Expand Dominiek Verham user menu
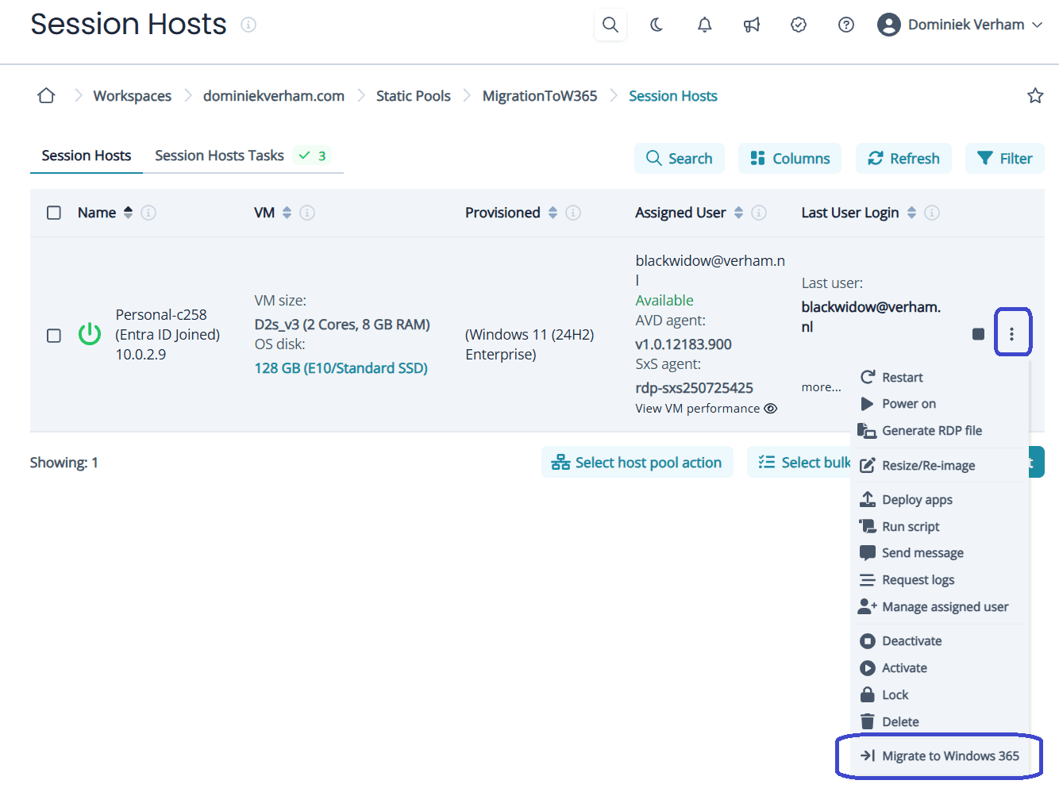 coord(960,25)
